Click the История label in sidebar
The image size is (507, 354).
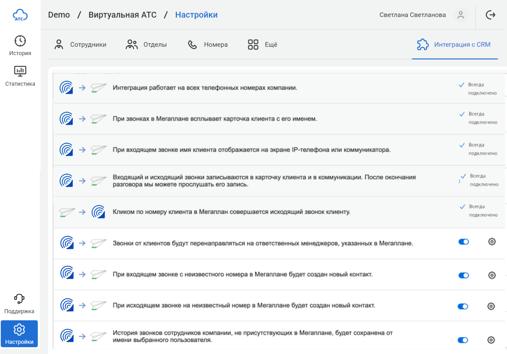(x=20, y=53)
